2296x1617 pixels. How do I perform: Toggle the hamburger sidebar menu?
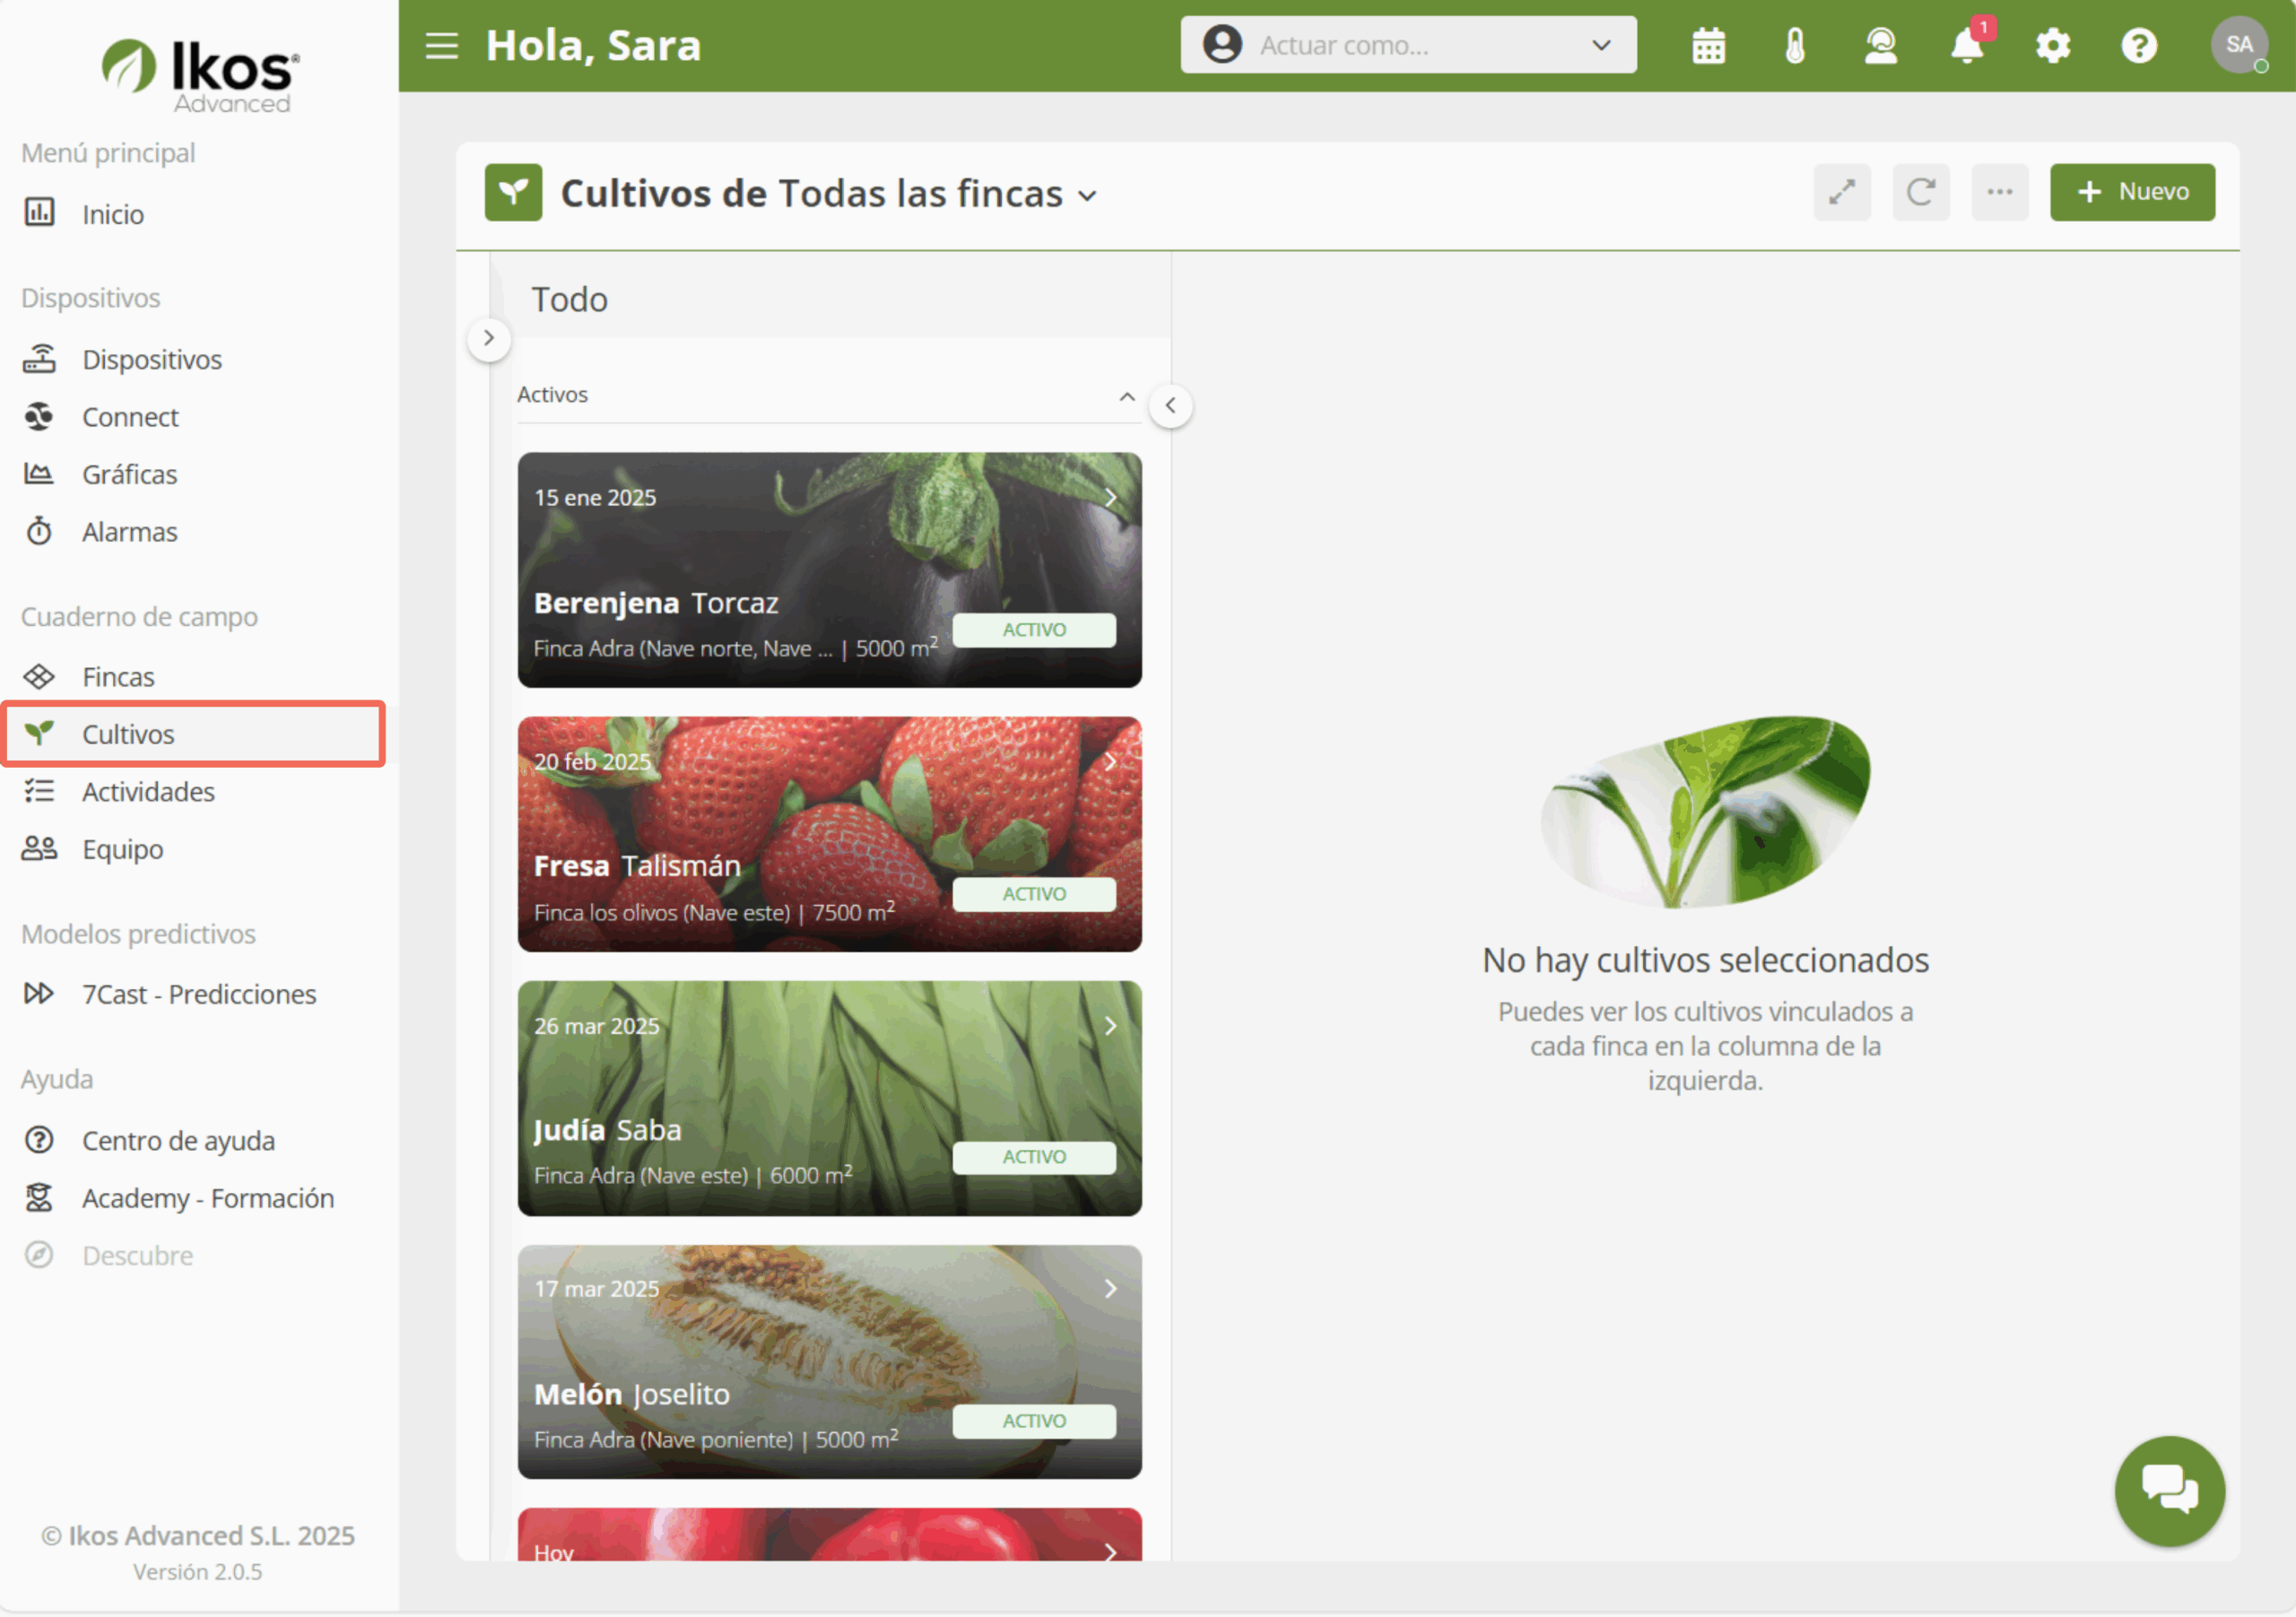tap(441, 46)
